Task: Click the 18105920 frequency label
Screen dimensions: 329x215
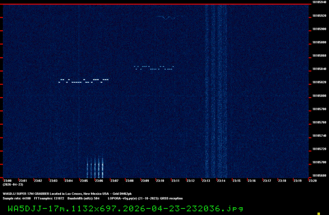Action: pos(320,16)
